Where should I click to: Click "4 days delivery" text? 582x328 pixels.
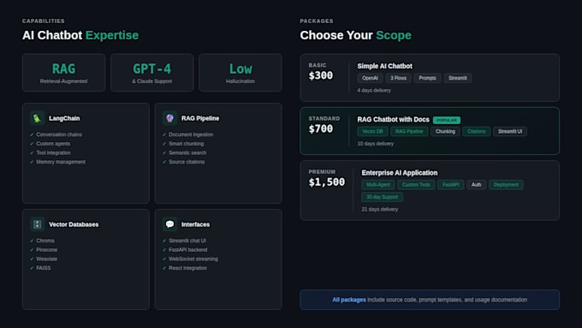point(374,90)
